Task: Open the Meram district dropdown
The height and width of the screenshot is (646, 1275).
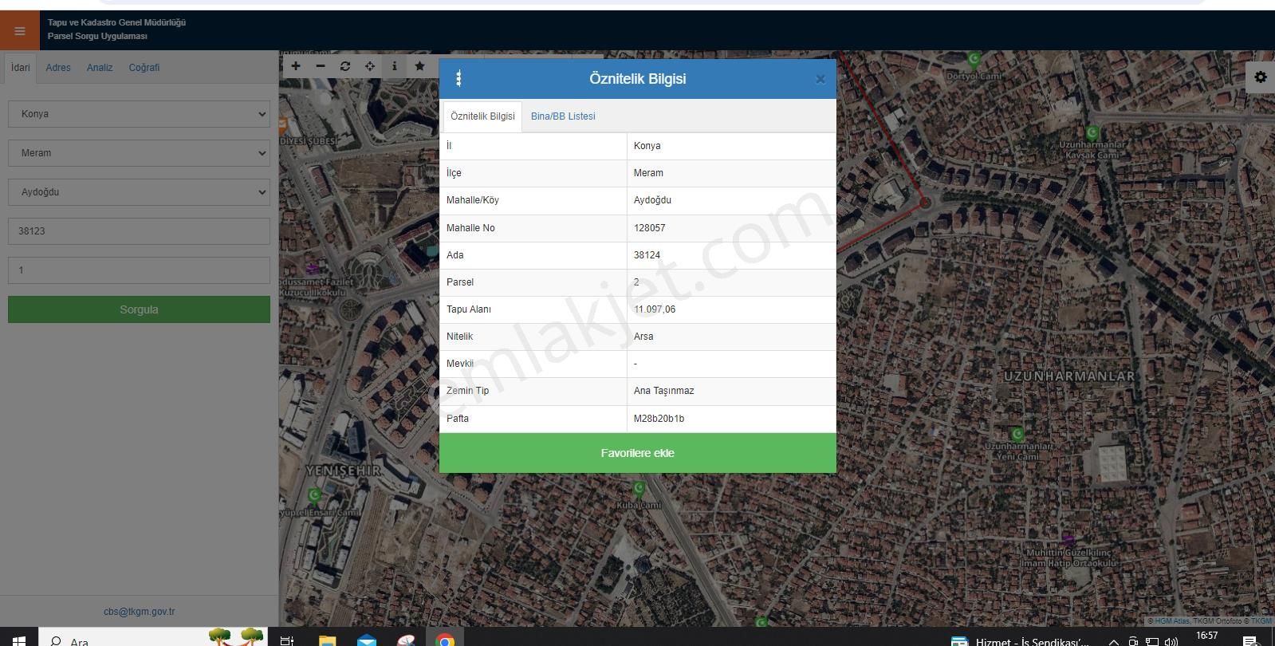Action: tap(139, 153)
